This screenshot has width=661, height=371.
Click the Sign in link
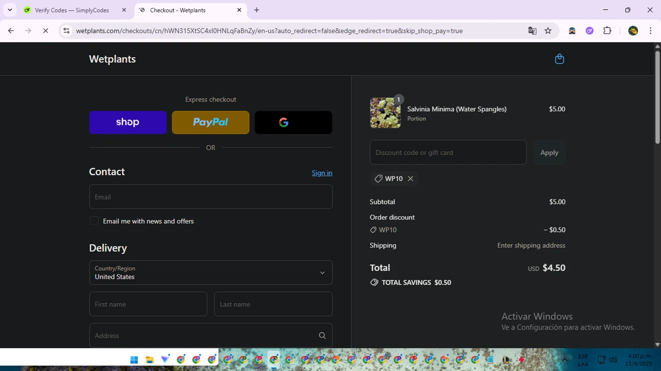point(322,173)
